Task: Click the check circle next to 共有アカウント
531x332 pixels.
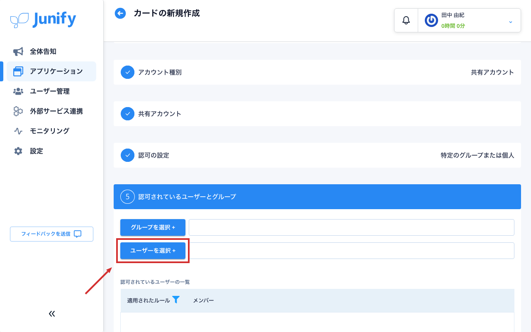Action: [x=127, y=114]
